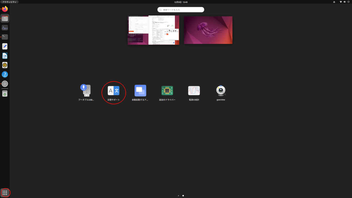
Task: Open the アクティビティ menu
Action: click(9, 2)
